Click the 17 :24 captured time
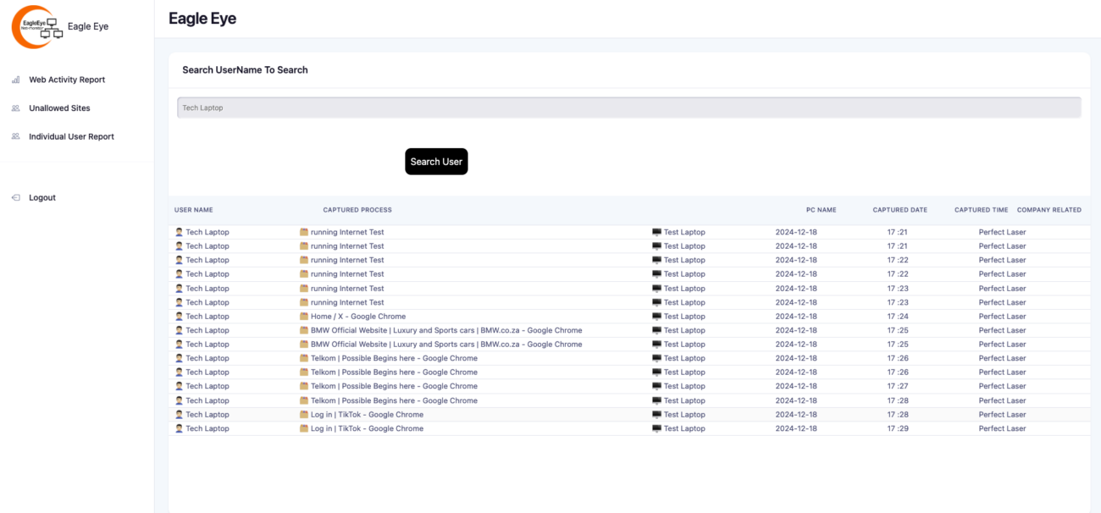The height and width of the screenshot is (513, 1101). 897,317
